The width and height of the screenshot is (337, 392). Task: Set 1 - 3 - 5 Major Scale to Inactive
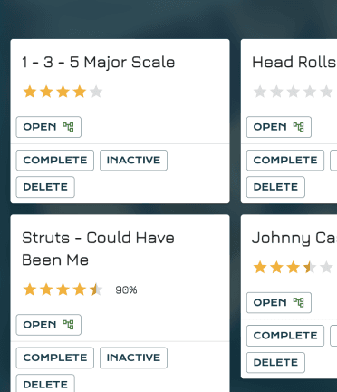pos(133,161)
